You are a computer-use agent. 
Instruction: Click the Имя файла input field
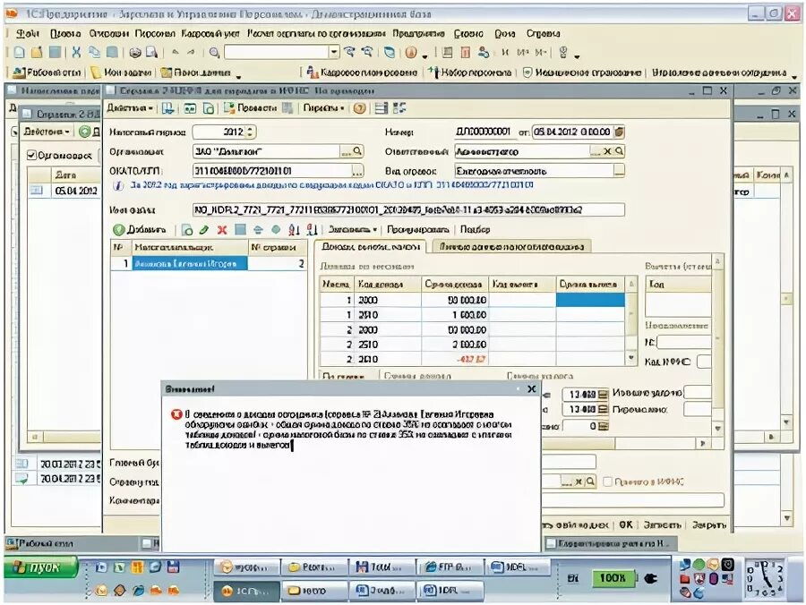pos(408,209)
